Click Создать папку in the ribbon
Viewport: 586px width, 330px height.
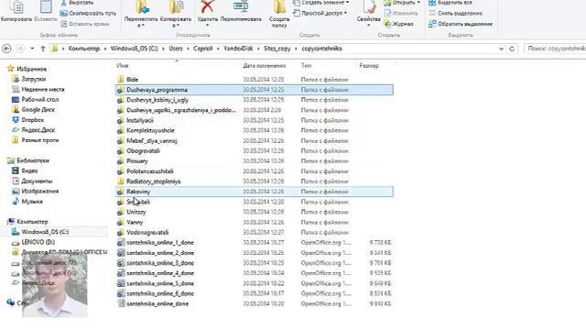(x=279, y=15)
